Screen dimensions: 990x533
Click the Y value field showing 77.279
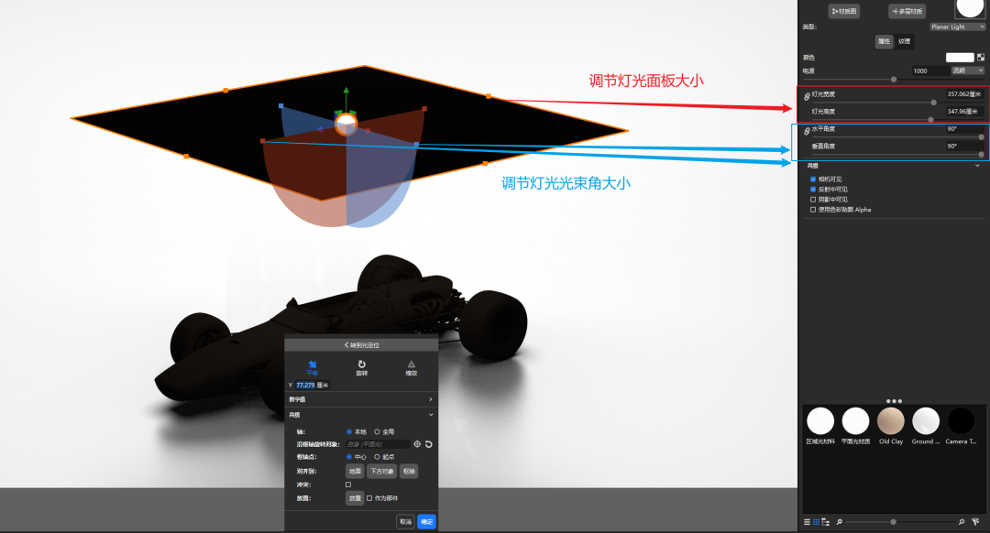(x=312, y=385)
